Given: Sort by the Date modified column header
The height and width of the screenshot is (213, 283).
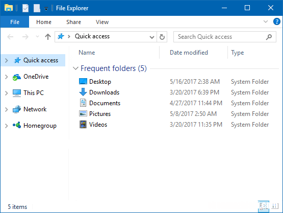Looking at the screenshot, I should [x=189, y=53].
